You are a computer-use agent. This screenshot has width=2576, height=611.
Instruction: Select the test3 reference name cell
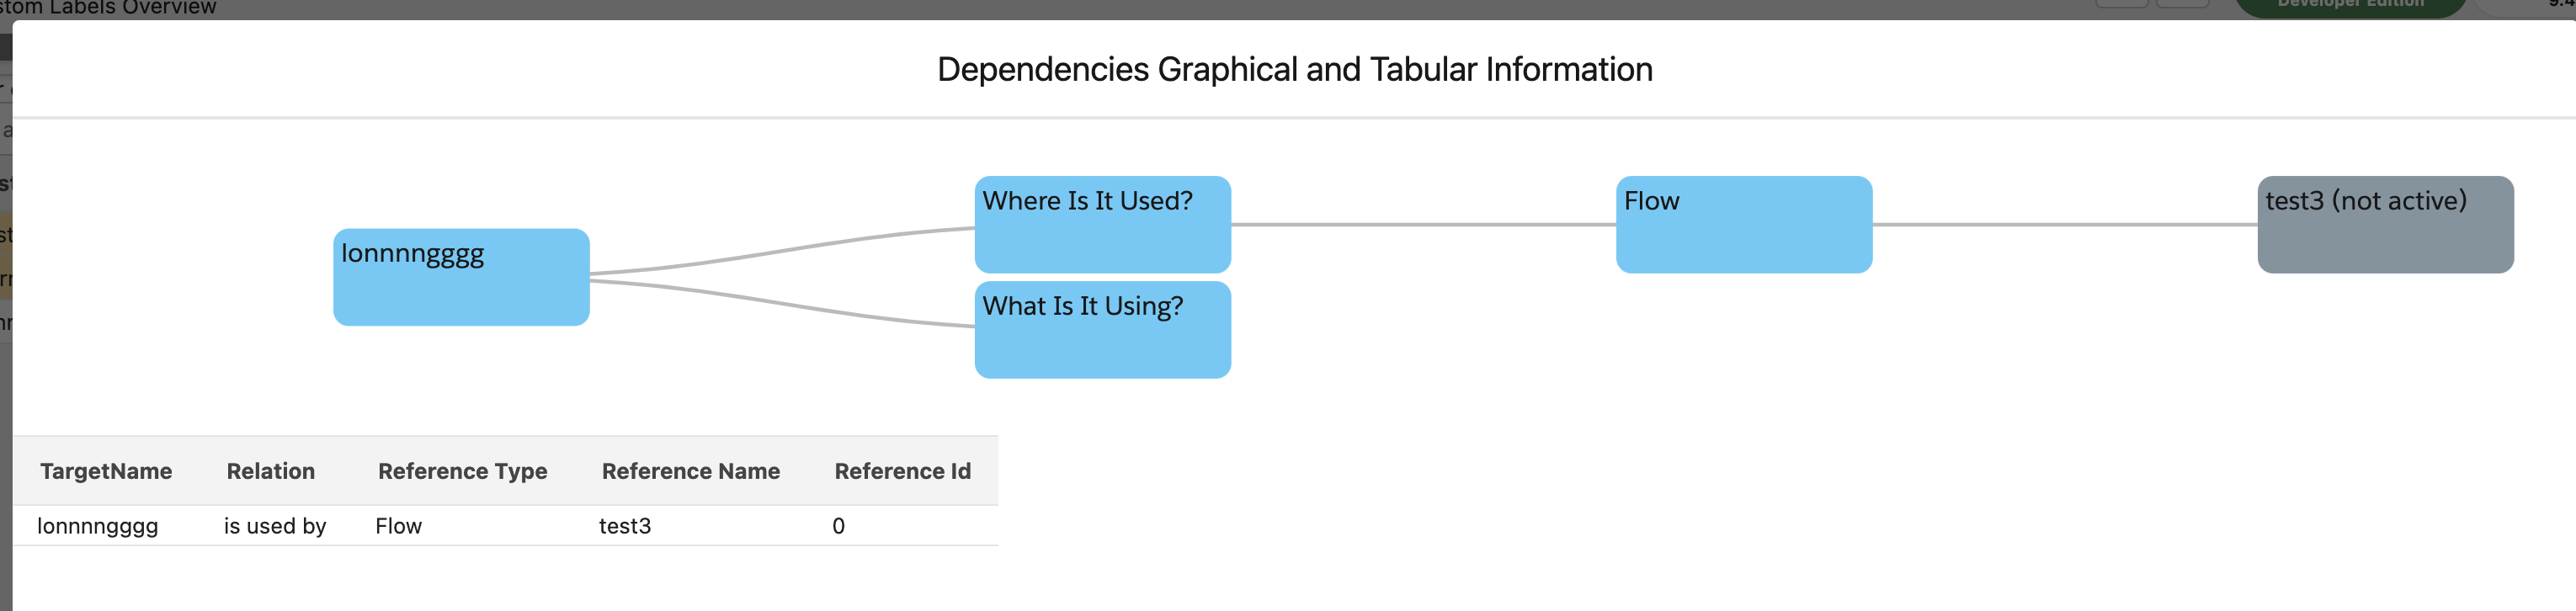[x=624, y=526]
